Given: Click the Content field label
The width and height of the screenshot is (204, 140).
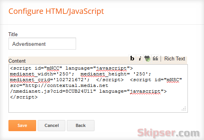Looking at the screenshot, I should point(17,61).
